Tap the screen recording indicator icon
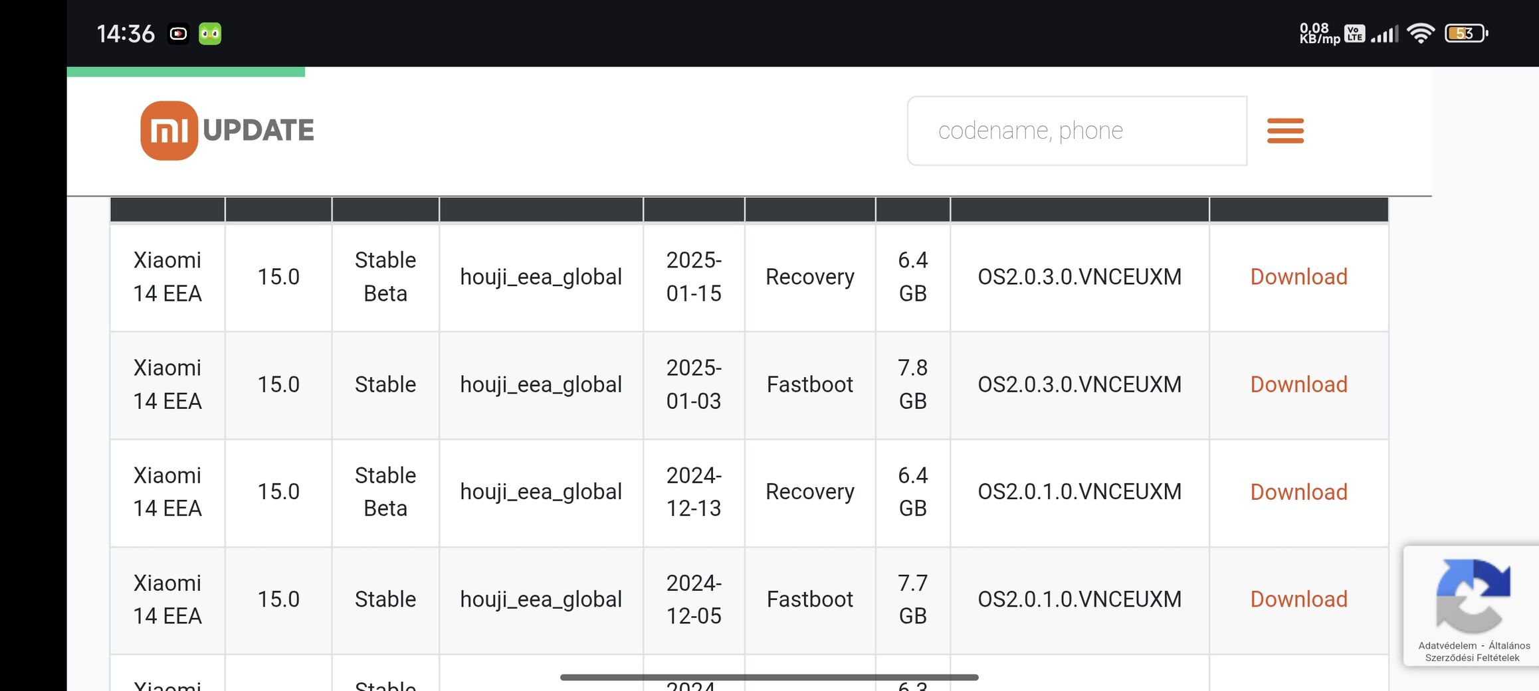Viewport: 1539px width, 691px height. pos(178,34)
